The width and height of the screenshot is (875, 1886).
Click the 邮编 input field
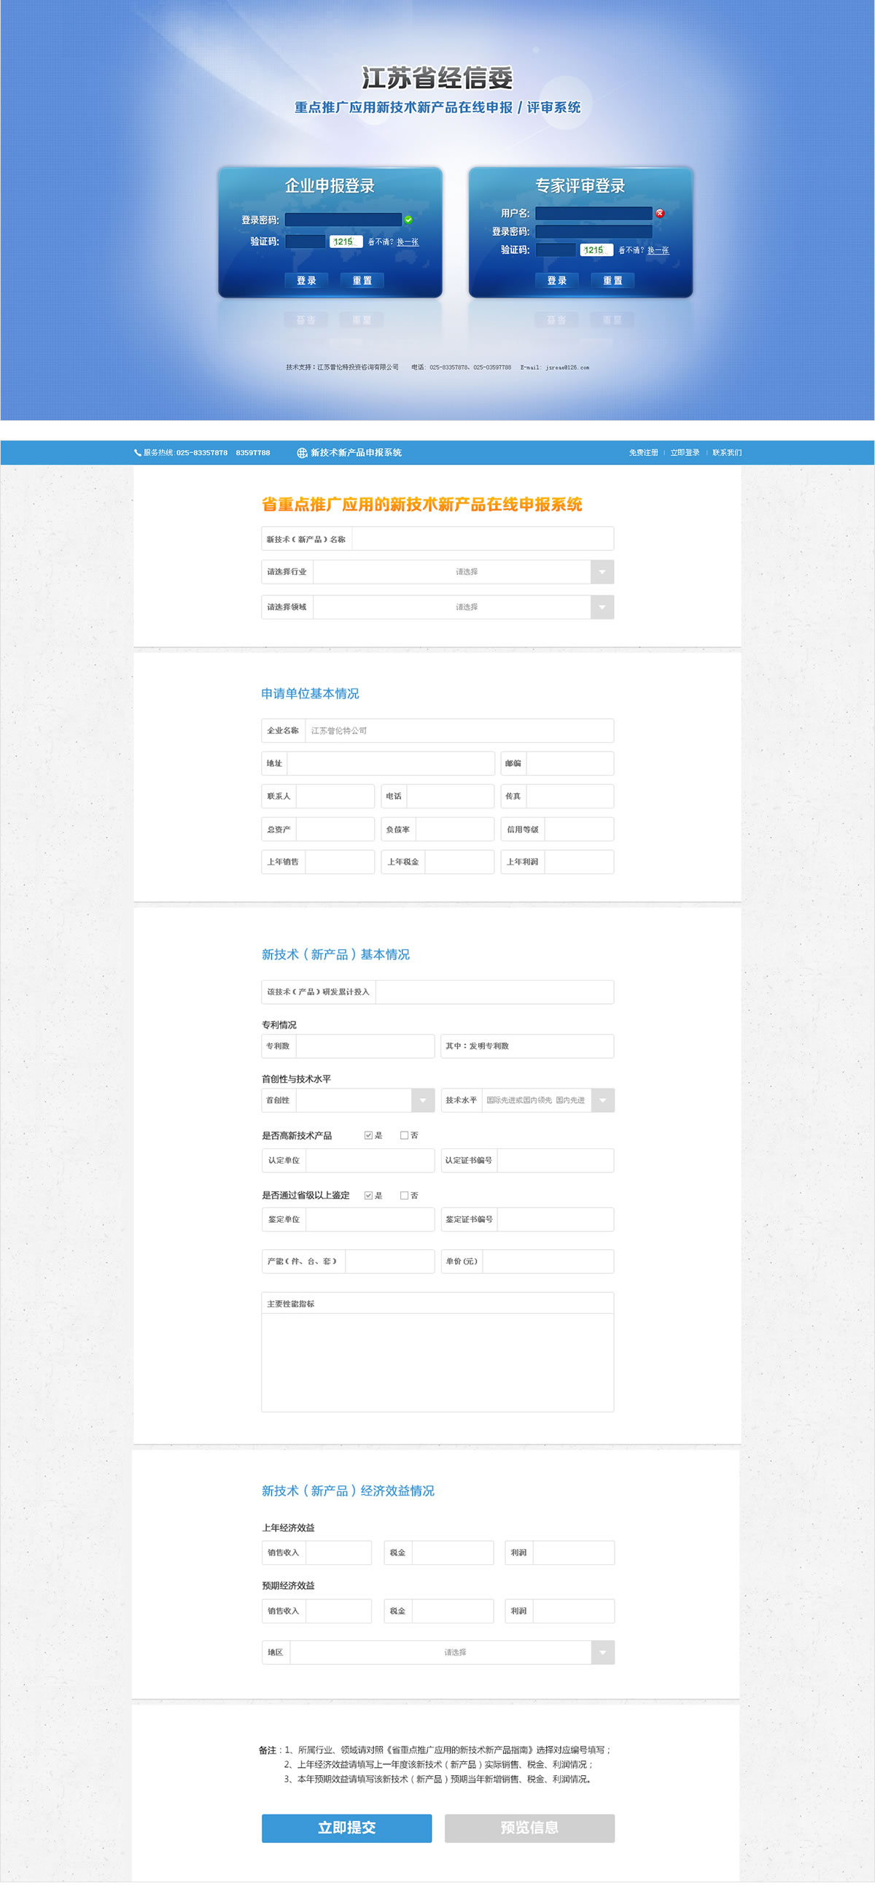tap(570, 764)
